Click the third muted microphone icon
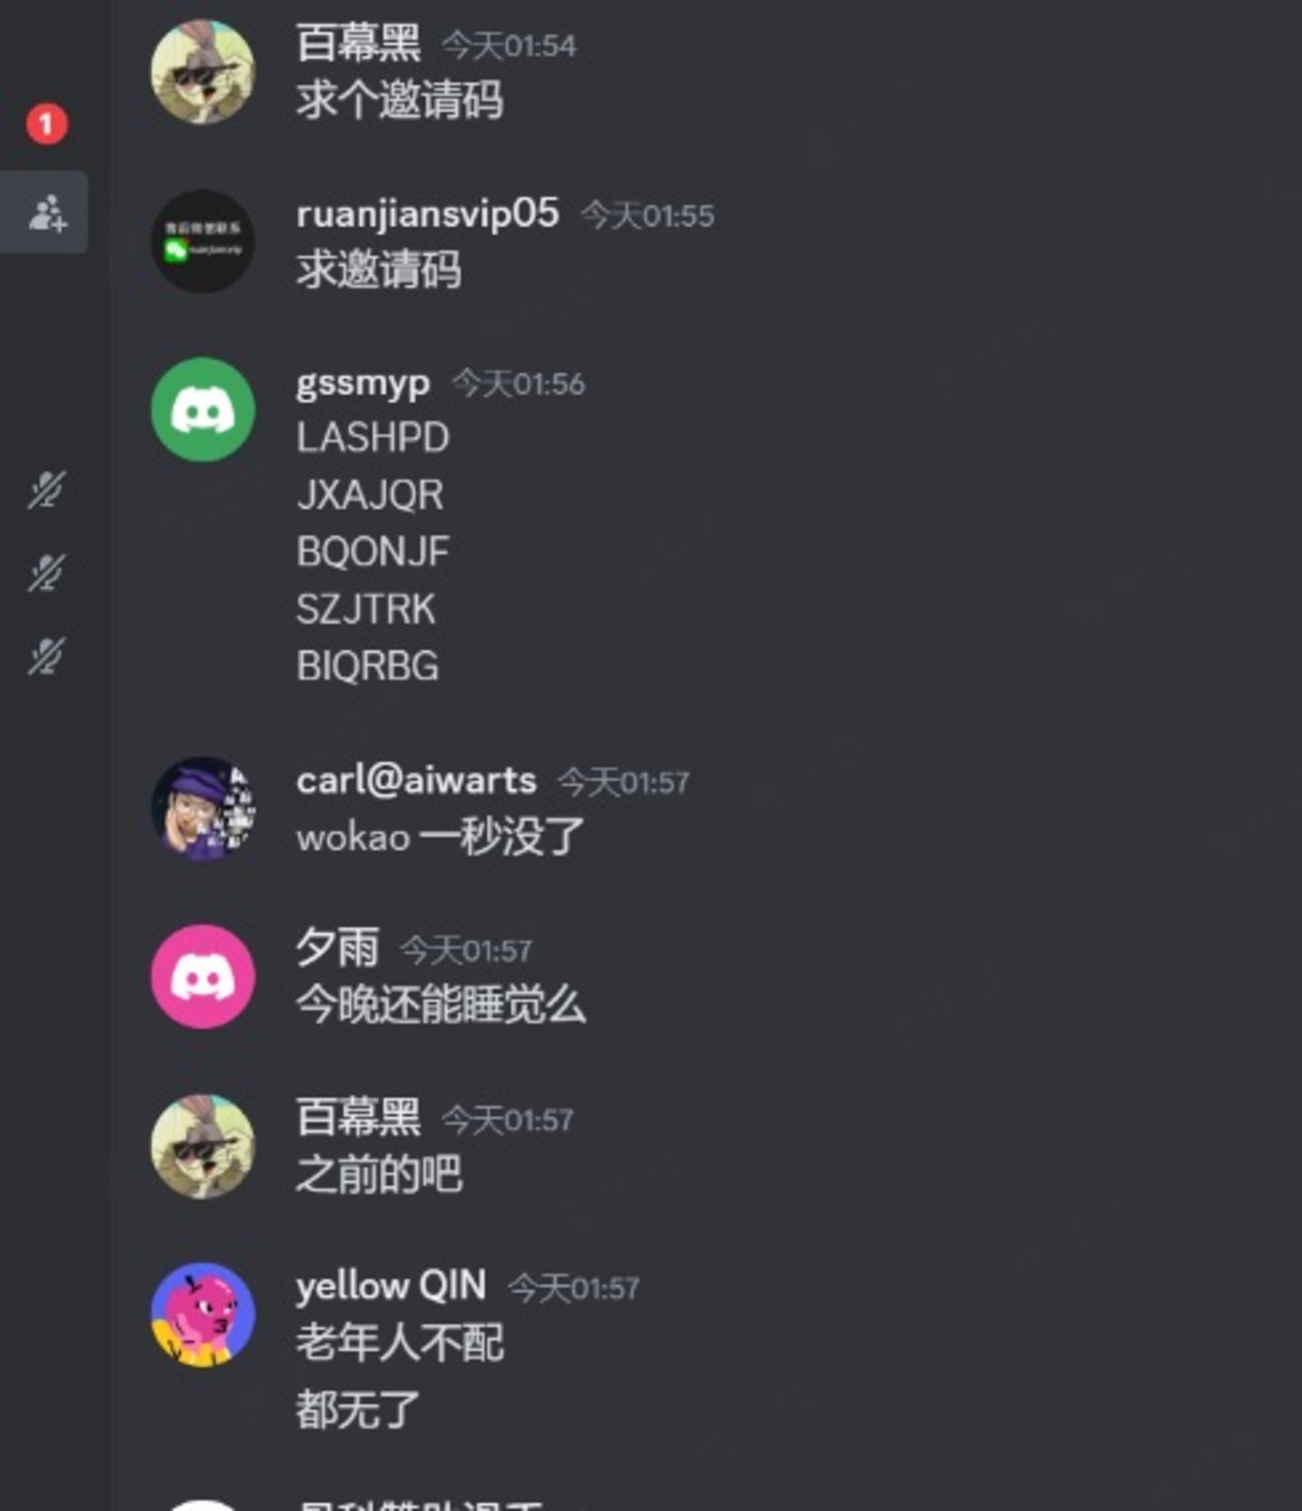 click(x=46, y=656)
